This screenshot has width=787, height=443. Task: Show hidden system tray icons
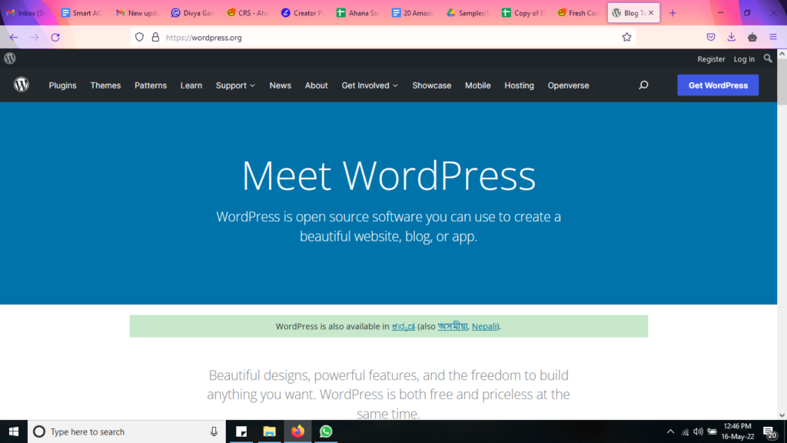[x=670, y=431]
